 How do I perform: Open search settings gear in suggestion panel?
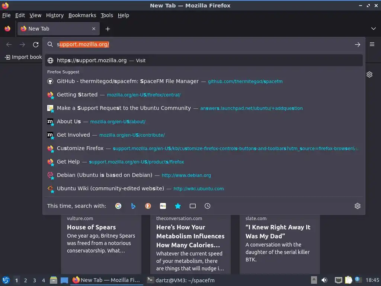(x=358, y=206)
